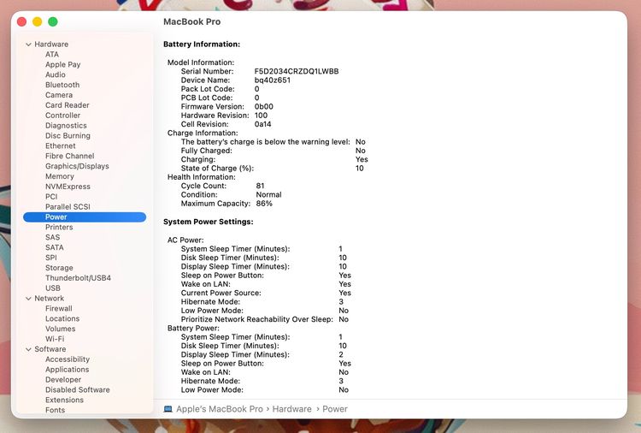Open Volumes under Network

coord(60,329)
